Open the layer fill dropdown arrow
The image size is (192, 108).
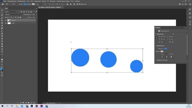pos(36,17)
